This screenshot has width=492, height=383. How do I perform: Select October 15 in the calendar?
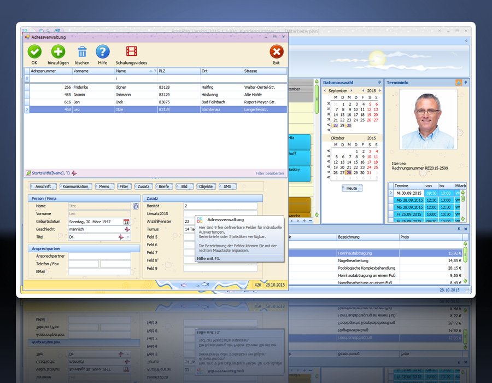[x=356, y=163]
